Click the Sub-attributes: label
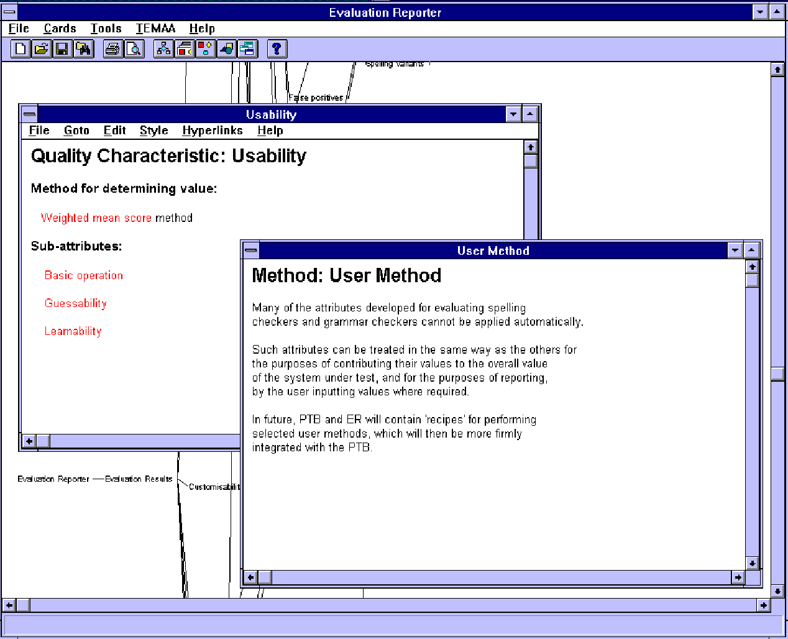 (x=76, y=246)
